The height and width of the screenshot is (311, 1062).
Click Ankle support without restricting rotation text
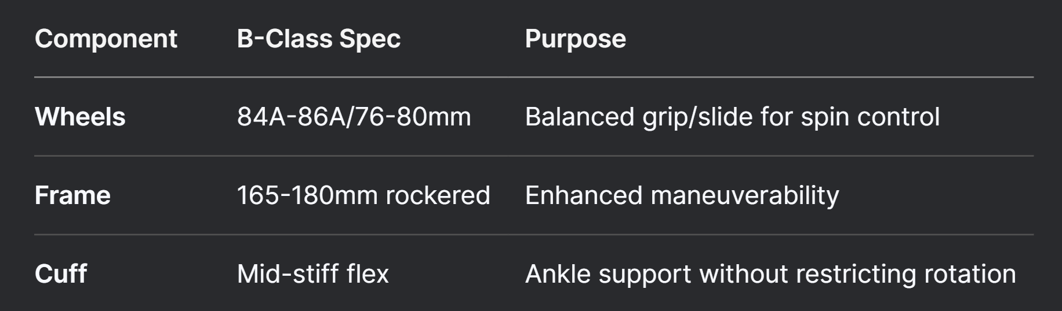coord(770,273)
